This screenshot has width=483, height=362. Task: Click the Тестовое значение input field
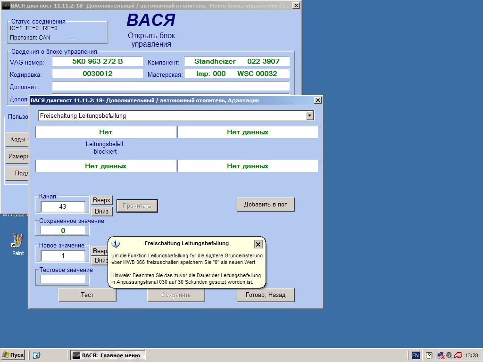[x=63, y=279]
